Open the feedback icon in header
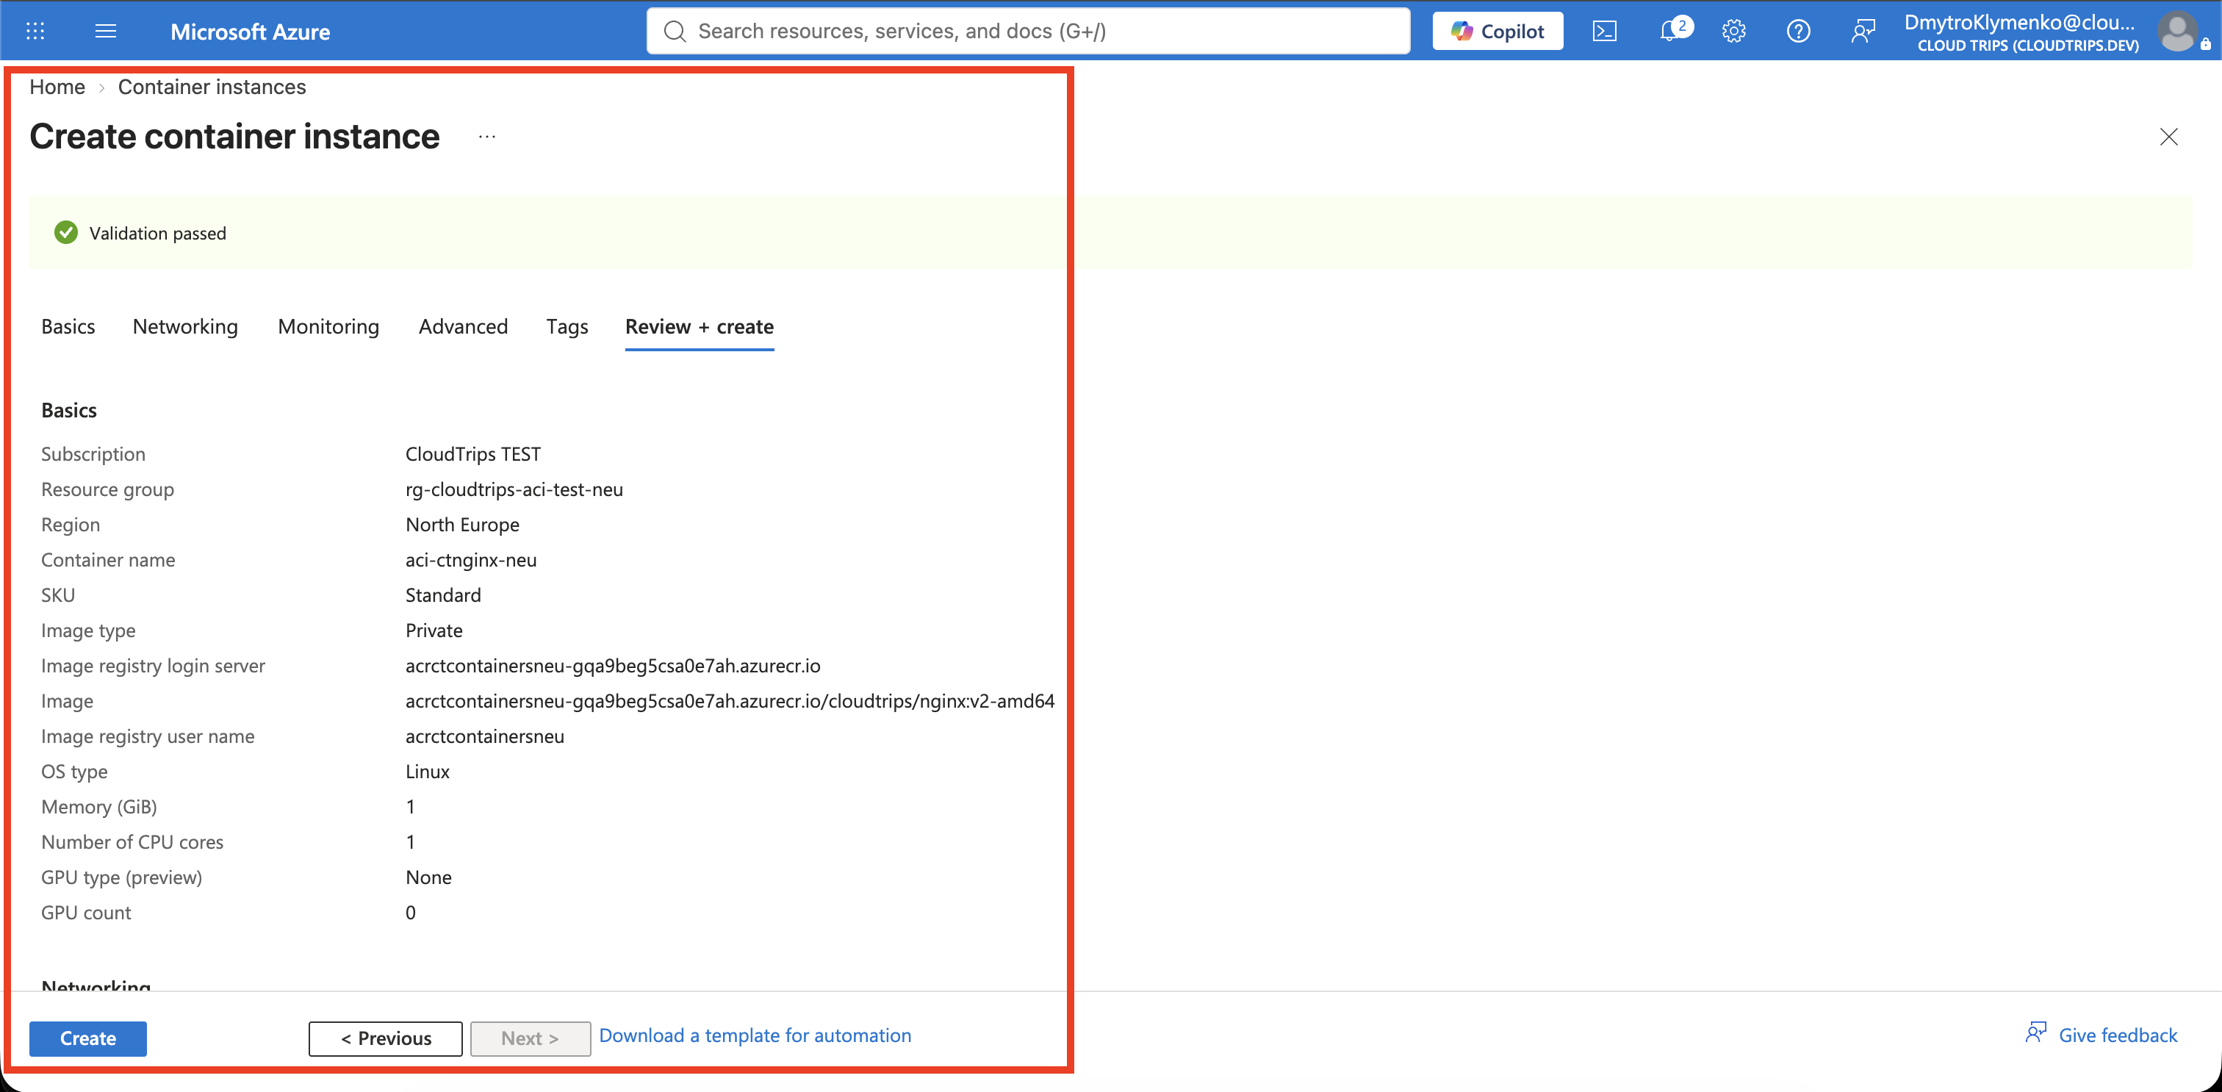Viewport: 2222px width, 1092px height. point(1863,31)
